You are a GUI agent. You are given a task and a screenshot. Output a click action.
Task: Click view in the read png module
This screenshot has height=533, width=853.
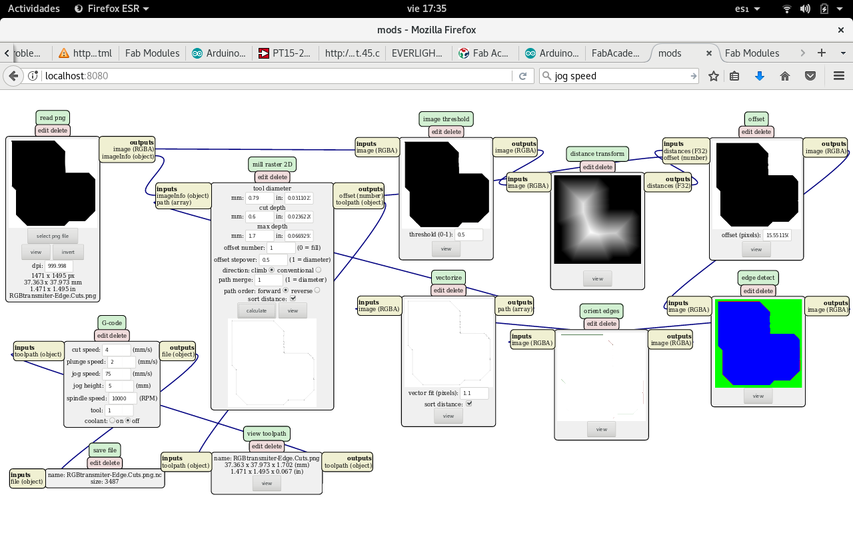(x=36, y=252)
